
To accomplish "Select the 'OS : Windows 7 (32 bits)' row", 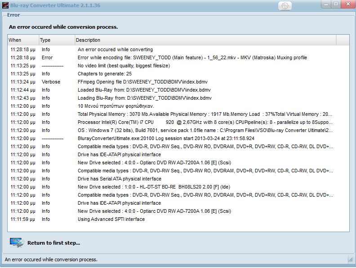I will pyautogui.click(x=178, y=130).
